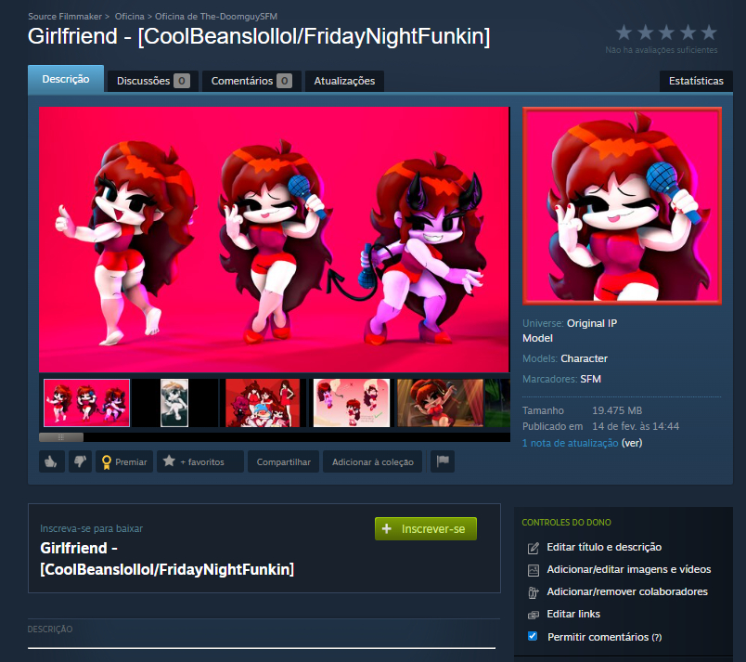Add item to favoritos with star

[x=199, y=461]
